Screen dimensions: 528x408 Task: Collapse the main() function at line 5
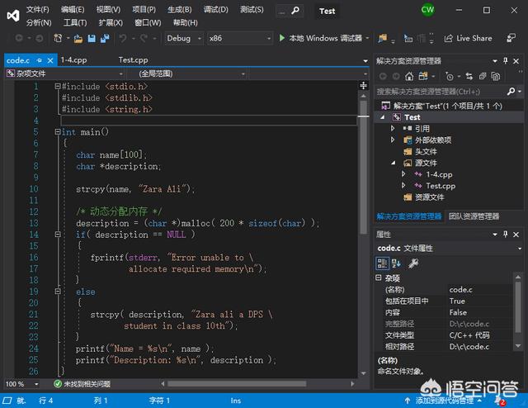[58, 132]
